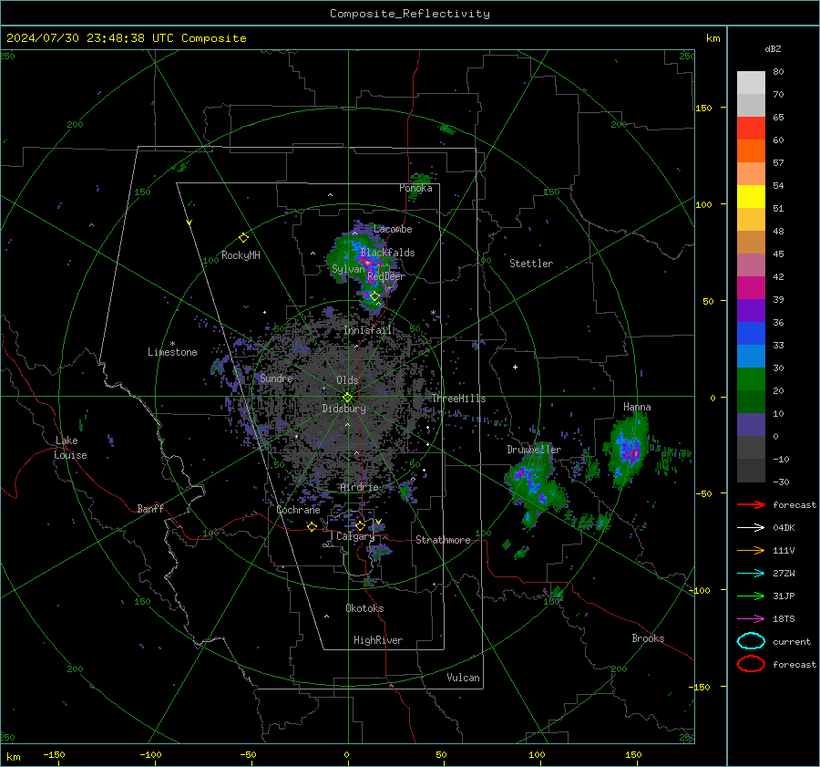Click the RockyMH label
Viewport: 820px width, 767px height.
(241, 255)
